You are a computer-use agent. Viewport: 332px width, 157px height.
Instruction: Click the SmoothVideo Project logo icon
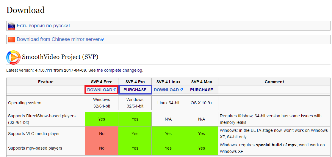point(13,57)
